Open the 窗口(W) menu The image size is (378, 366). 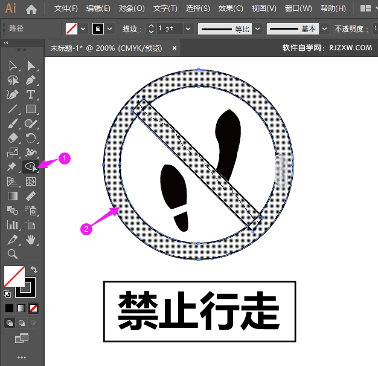[298, 8]
